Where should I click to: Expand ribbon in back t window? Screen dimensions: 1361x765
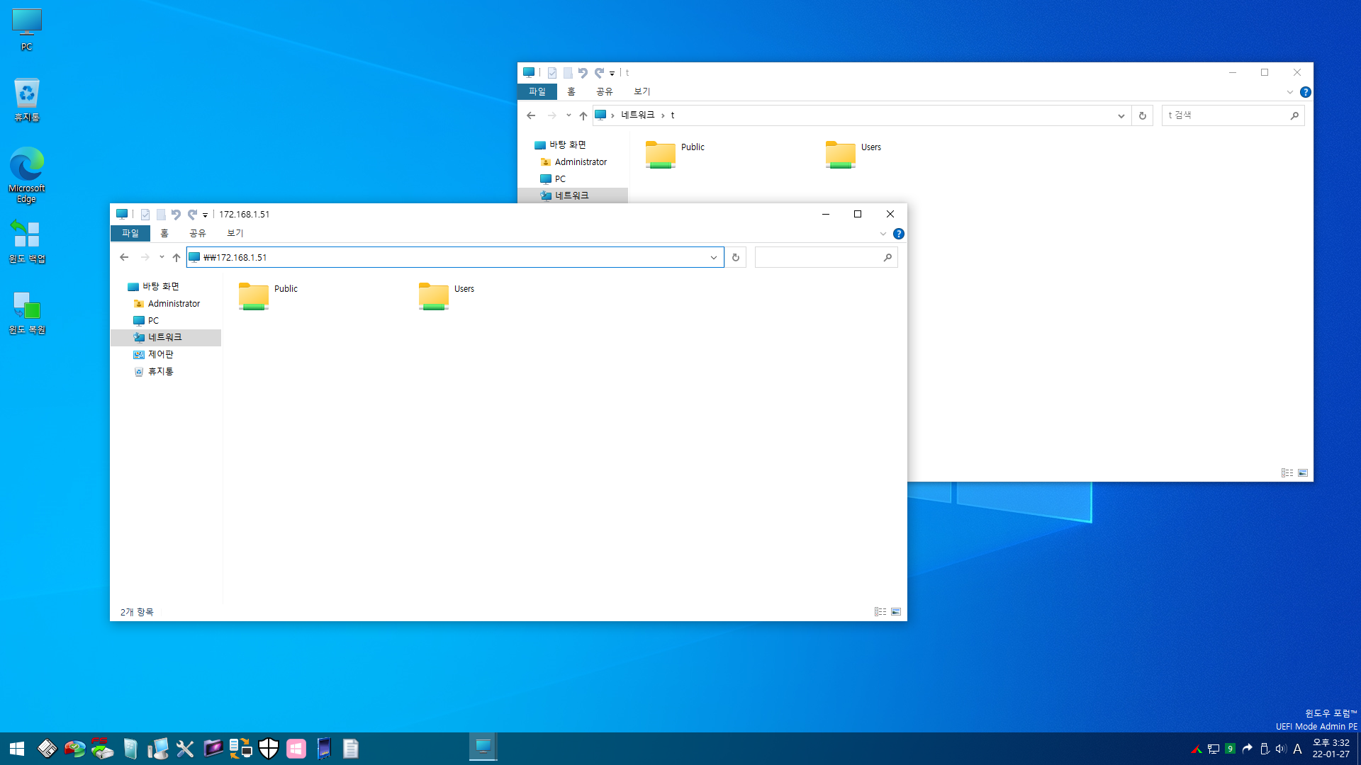point(1290,92)
